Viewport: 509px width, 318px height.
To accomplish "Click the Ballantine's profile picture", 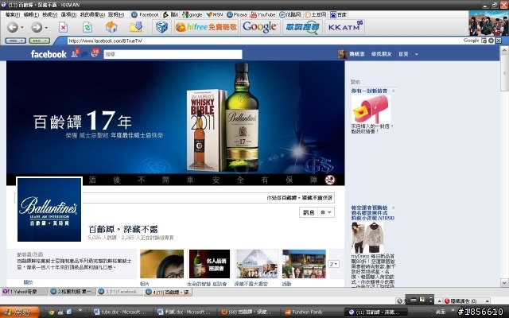I will tap(49, 210).
